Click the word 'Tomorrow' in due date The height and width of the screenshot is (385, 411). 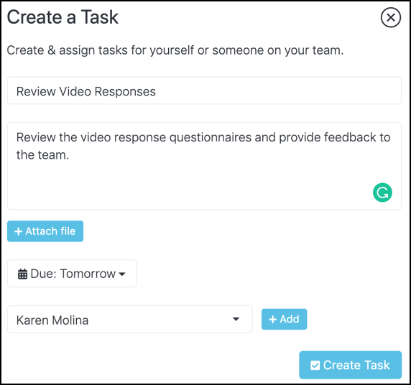click(88, 274)
